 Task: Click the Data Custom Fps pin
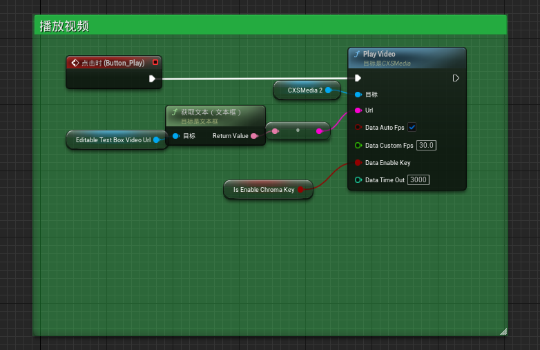[358, 146]
